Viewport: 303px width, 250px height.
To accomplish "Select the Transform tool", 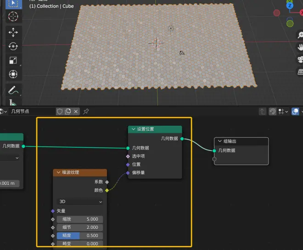I will click(x=13, y=74).
